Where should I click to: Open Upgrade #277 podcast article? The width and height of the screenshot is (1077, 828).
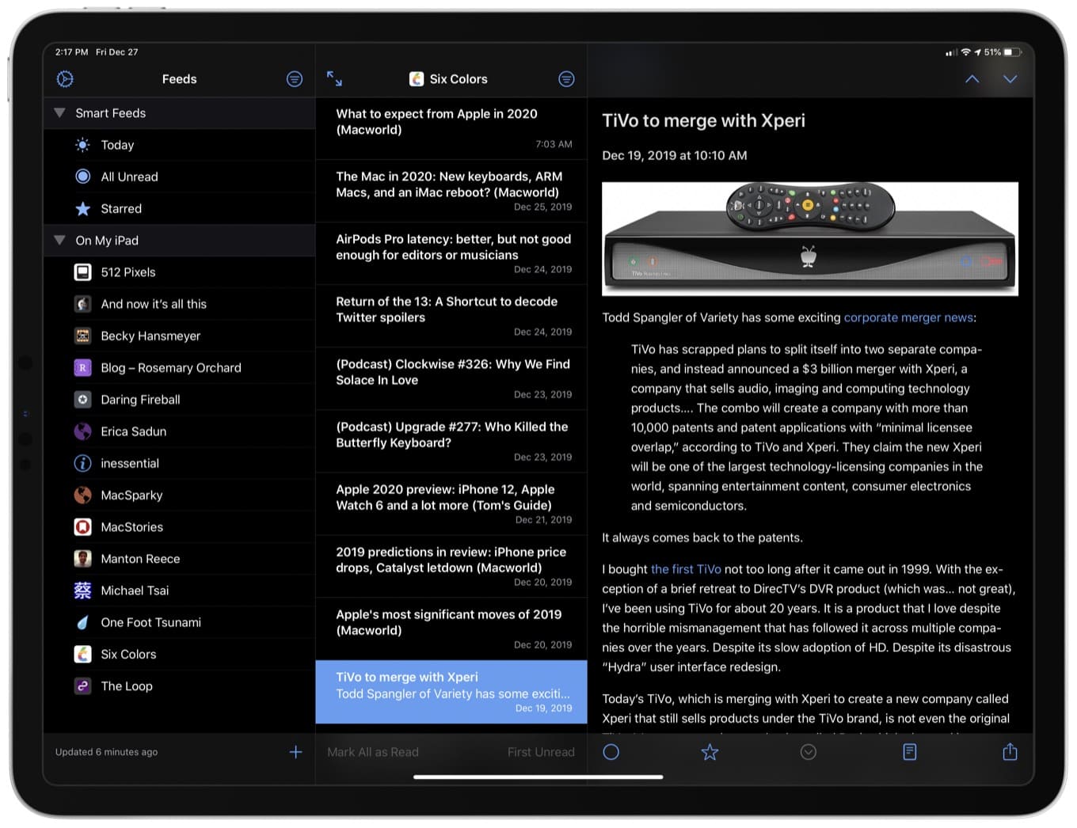451,441
